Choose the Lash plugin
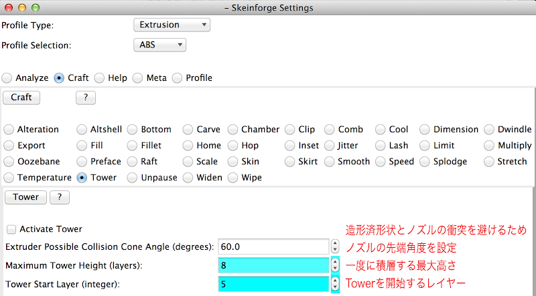 tap(380, 146)
